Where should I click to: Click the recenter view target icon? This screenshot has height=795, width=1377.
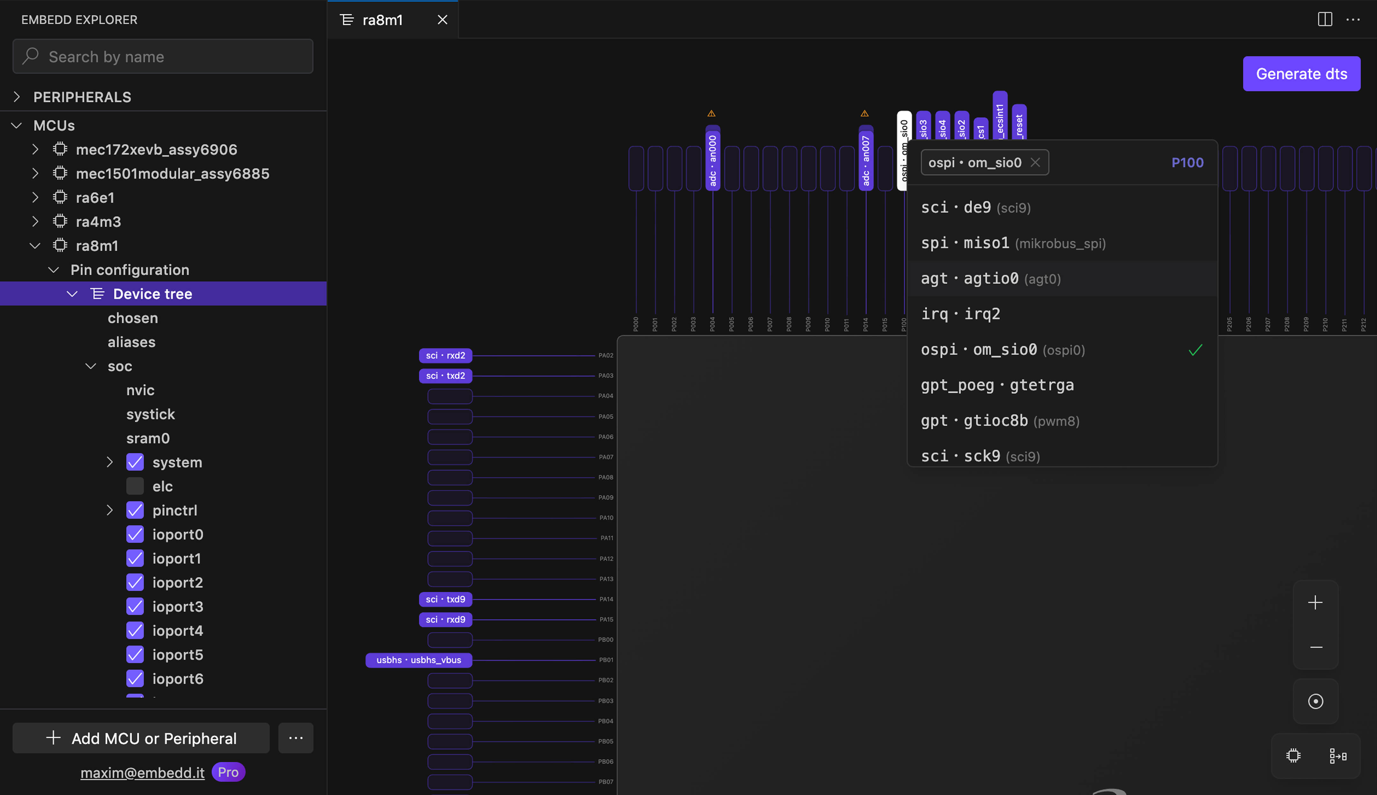pyautogui.click(x=1315, y=701)
